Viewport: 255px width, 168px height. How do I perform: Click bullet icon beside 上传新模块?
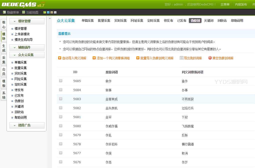[12, 34]
